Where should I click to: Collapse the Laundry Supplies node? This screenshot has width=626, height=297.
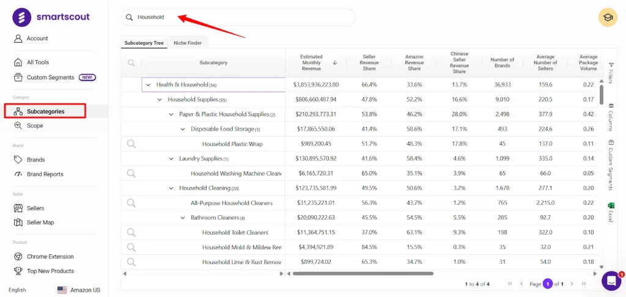click(x=171, y=158)
